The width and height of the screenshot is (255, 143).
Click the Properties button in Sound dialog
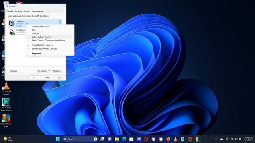(57, 71)
